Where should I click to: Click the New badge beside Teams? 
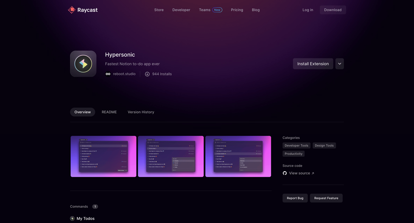pos(217,10)
